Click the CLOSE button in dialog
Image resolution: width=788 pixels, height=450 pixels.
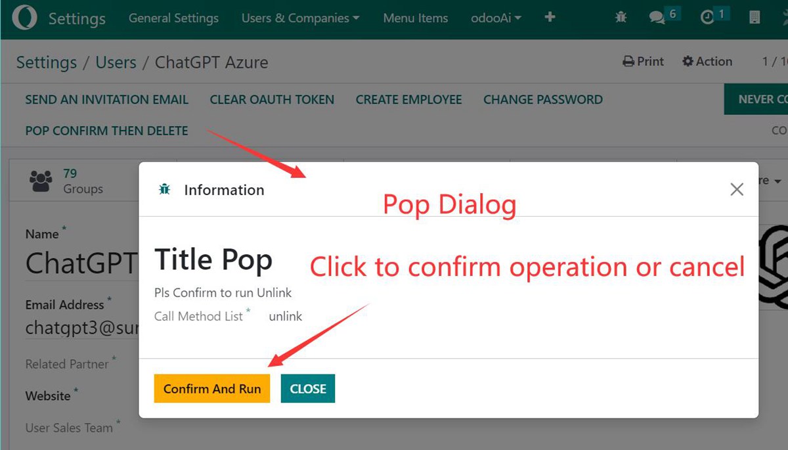(308, 388)
